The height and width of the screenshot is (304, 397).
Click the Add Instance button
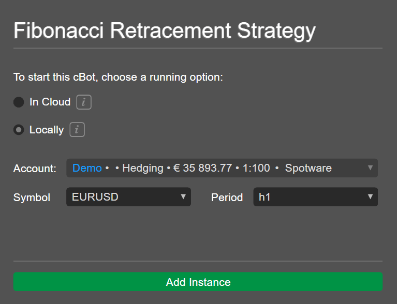[198, 281]
